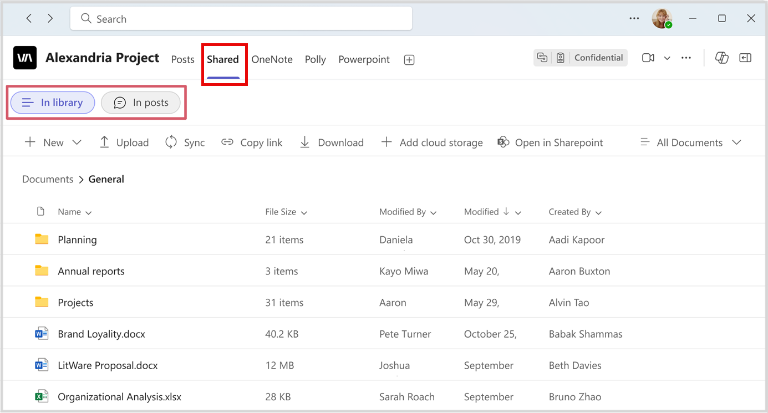The image size is (768, 413).
Task: Enable the In library search filter
Action: pyautogui.click(x=52, y=102)
